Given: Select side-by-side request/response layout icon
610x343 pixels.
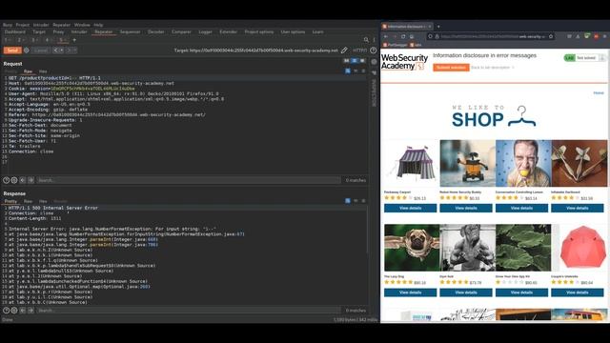Looking at the screenshot, I should [346, 61].
